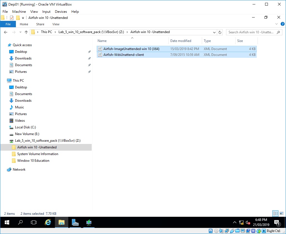Click the Refresh button in address bar
Screen dimensions: 286x234
tap(220, 32)
